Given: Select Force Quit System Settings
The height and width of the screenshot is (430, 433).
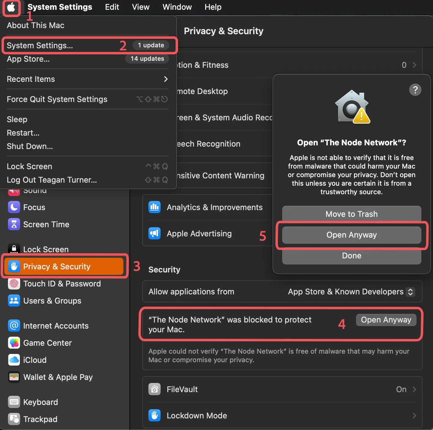Looking at the screenshot, I should click(87, 99).
